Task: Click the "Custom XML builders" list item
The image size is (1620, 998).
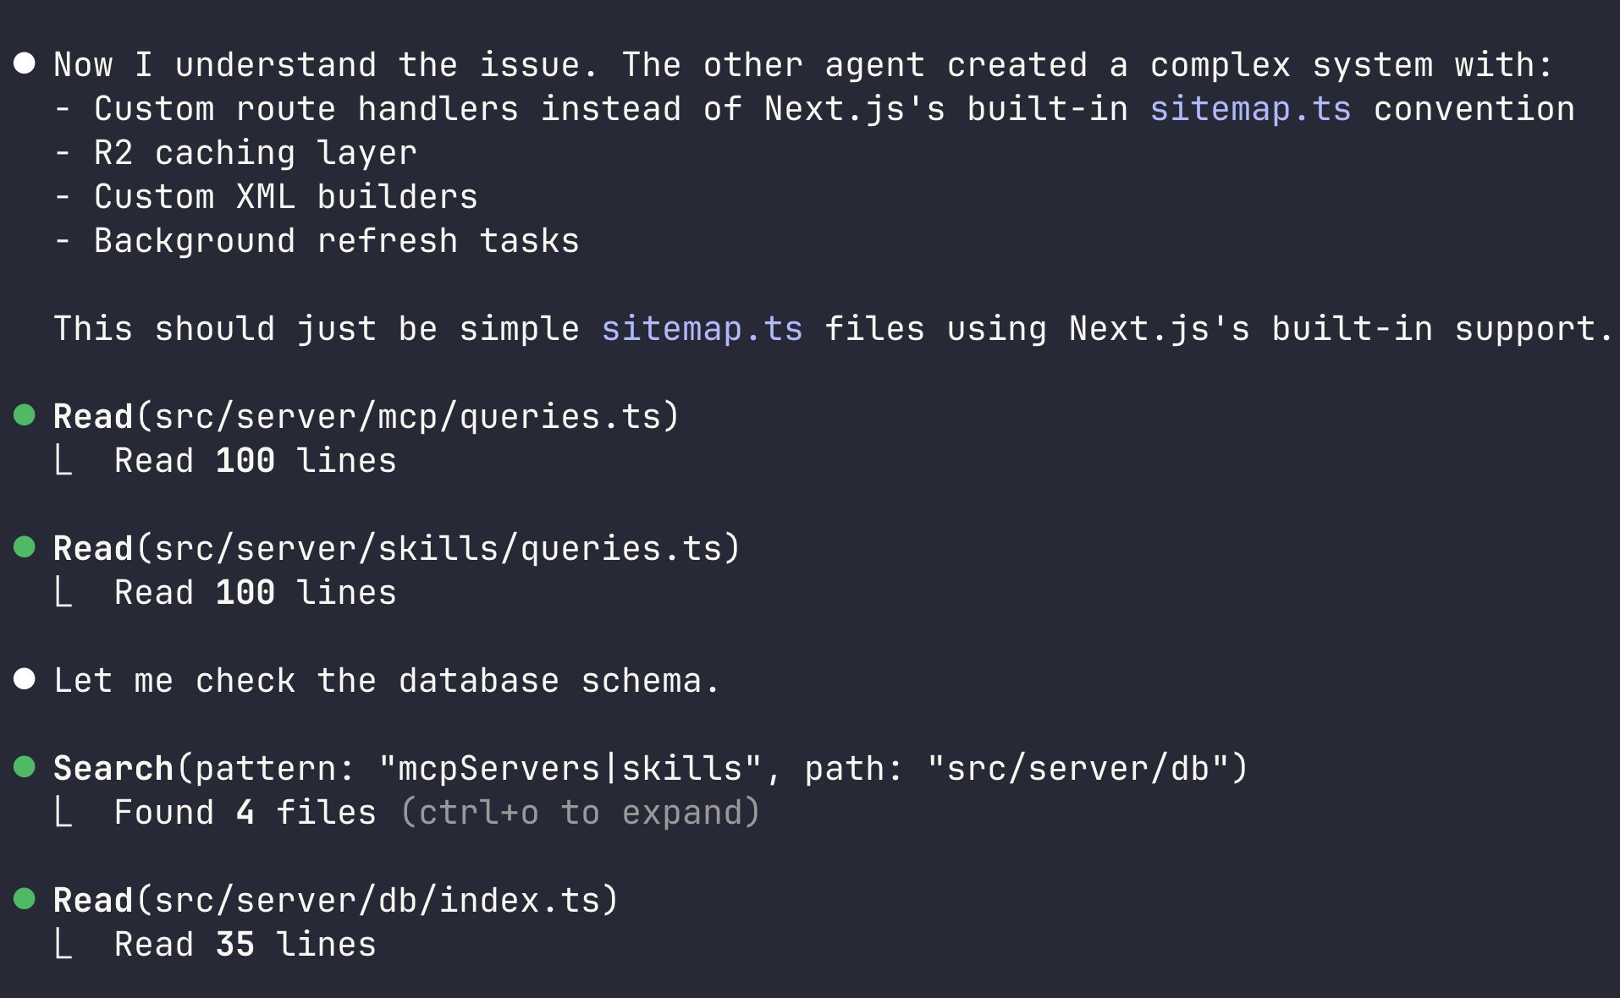Action: pos(286,197)
